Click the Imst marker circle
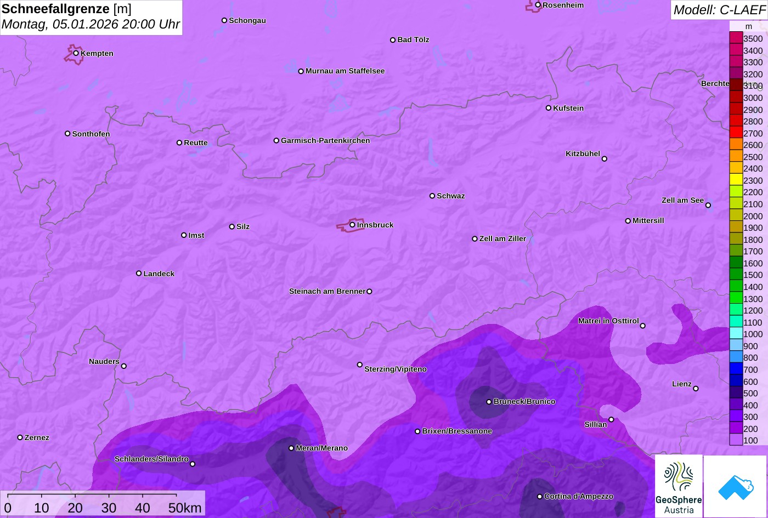This screenshot has height=518, width=768. tap(184, 235)
